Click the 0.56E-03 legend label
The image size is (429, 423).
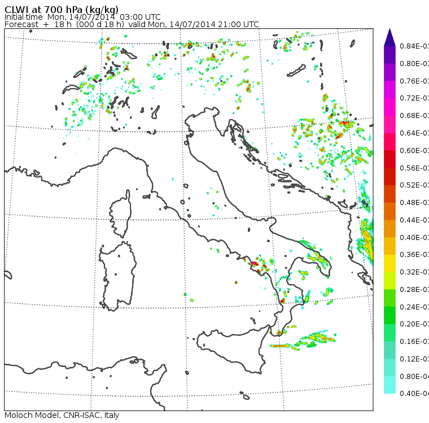click(x=414, y=168)
